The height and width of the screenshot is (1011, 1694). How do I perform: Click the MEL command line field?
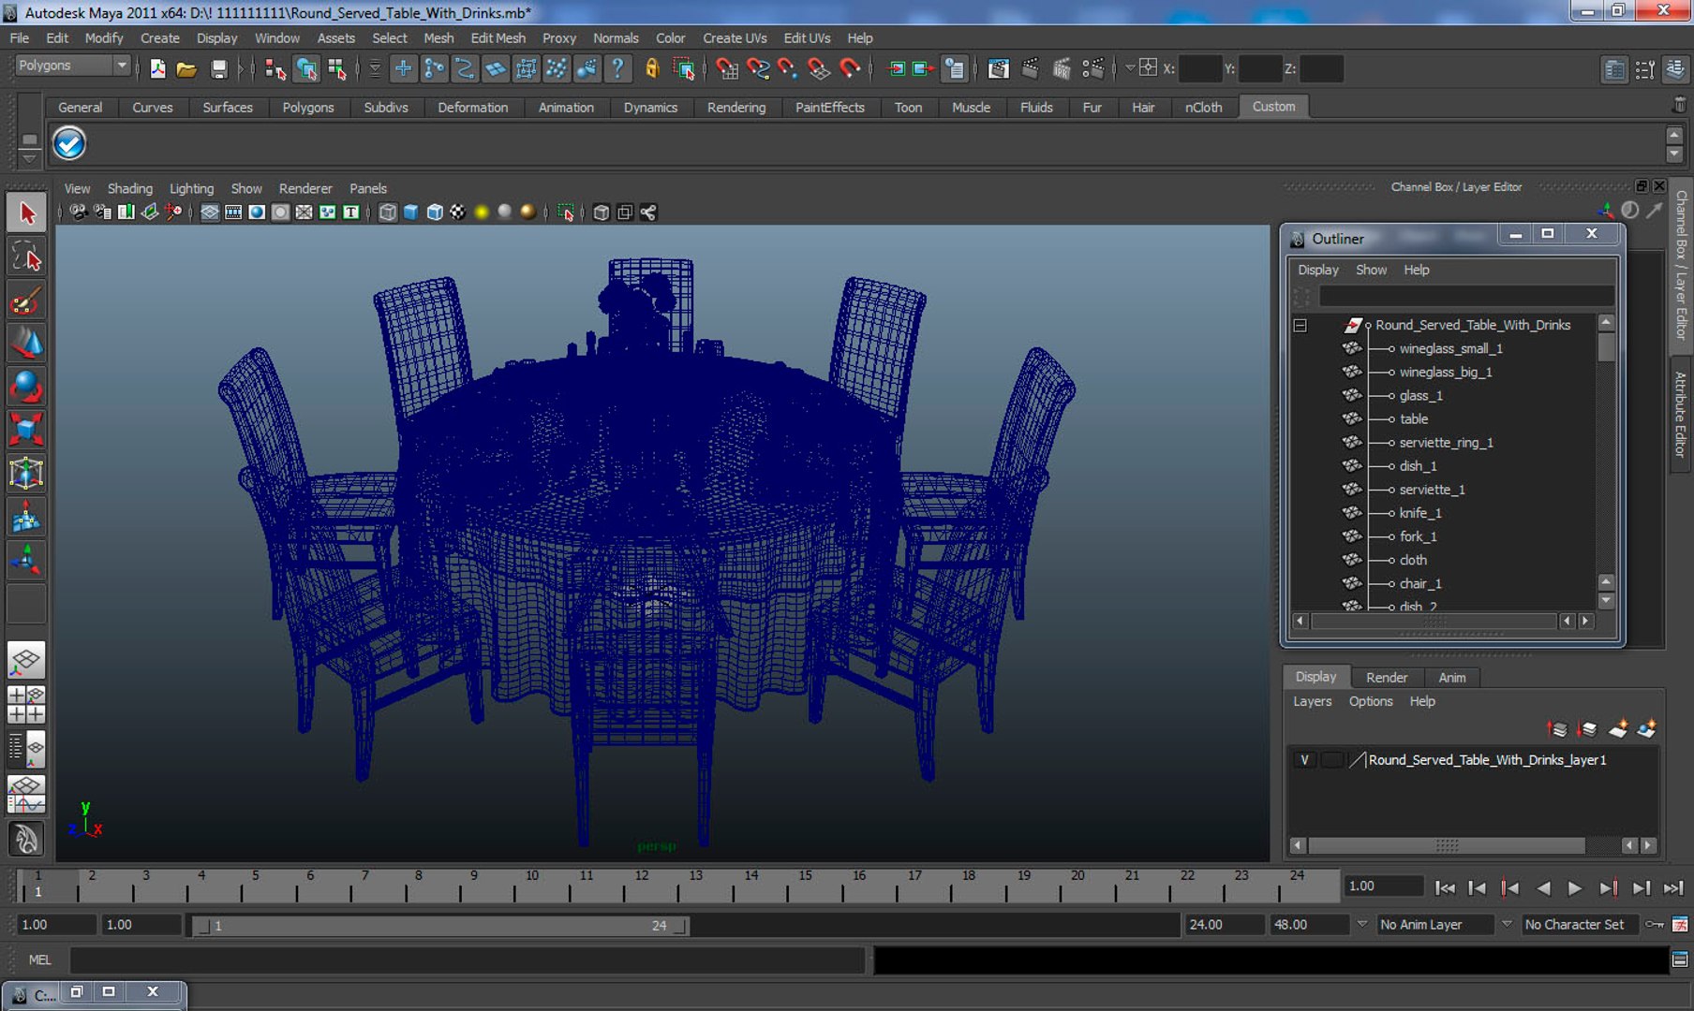pyautogui.click(x=468, y=960)
